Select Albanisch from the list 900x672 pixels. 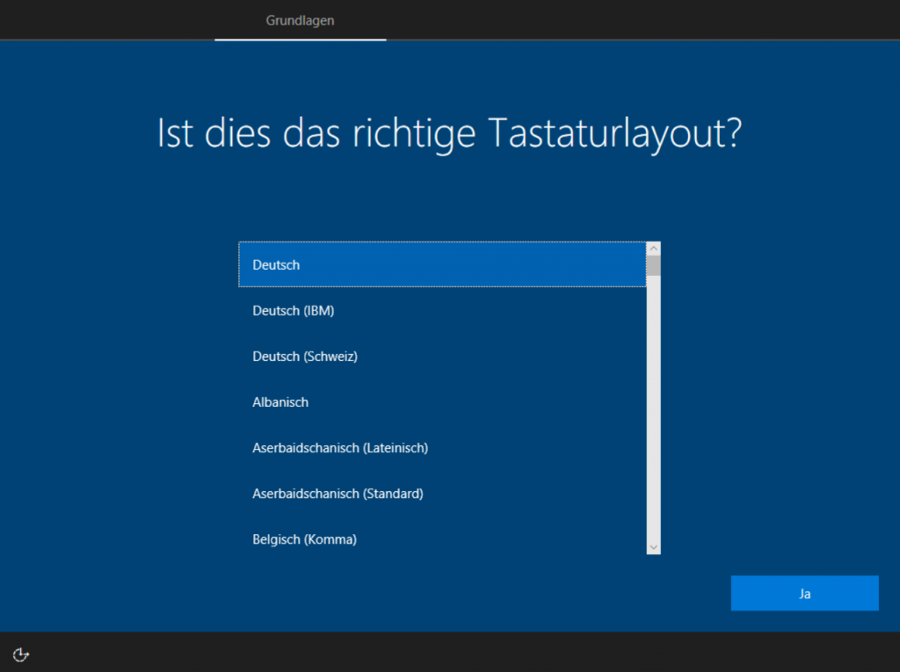click(442, 402)
